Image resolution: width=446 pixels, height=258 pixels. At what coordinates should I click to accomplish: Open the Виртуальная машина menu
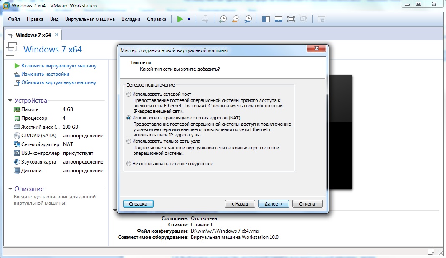[x=90, y=19]
